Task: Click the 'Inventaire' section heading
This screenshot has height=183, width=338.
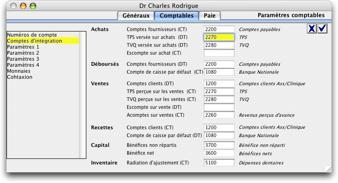Action: [104, 163]
